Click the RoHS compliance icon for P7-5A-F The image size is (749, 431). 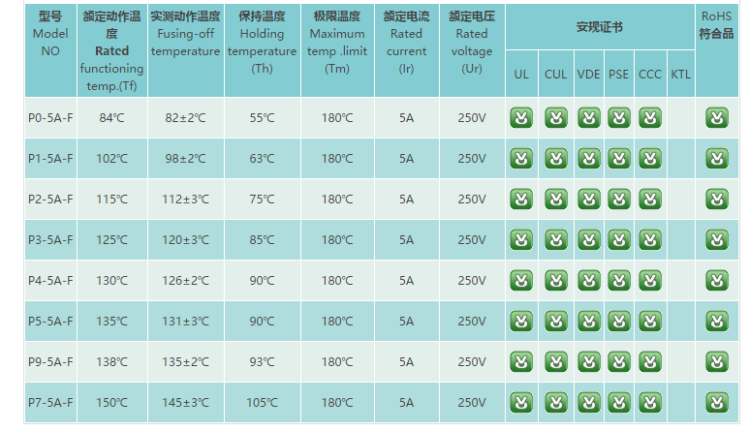click(716, 403)
